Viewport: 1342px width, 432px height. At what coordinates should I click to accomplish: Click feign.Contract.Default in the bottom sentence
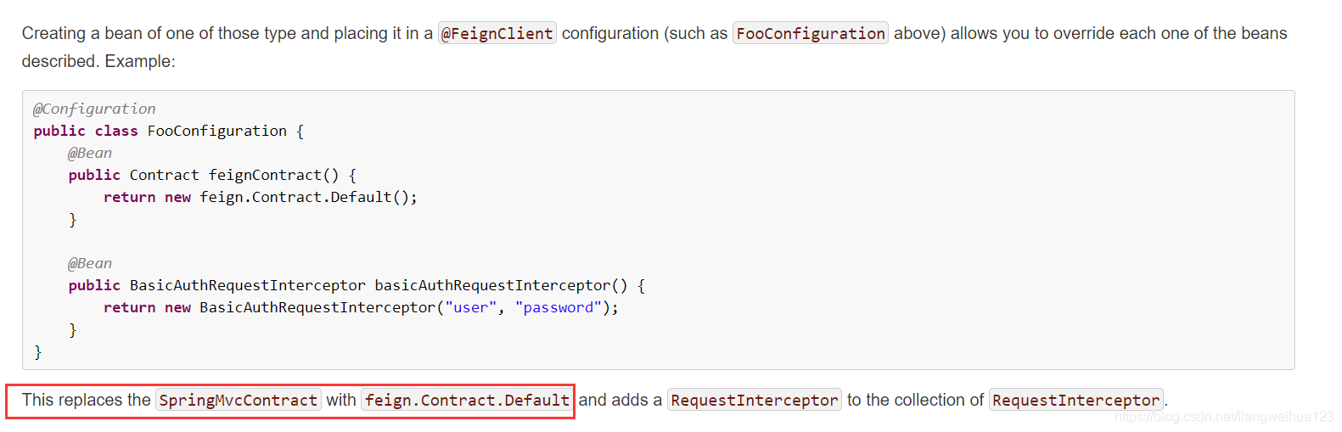point(467,400)
